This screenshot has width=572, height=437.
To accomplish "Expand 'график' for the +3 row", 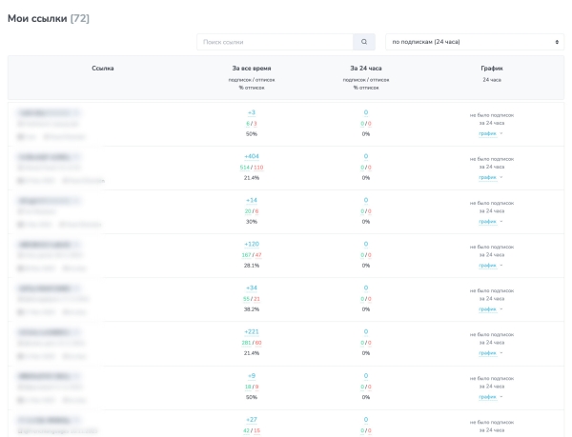I will (x=491, y=134).
